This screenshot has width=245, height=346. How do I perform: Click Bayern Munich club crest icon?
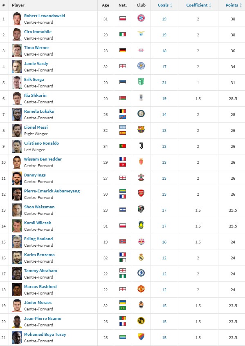point(141,18)
